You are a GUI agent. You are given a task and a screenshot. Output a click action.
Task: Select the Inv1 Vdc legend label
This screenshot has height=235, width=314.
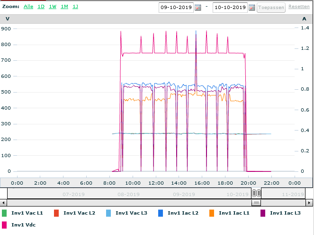pyautogui.click(x=23, y=225)
